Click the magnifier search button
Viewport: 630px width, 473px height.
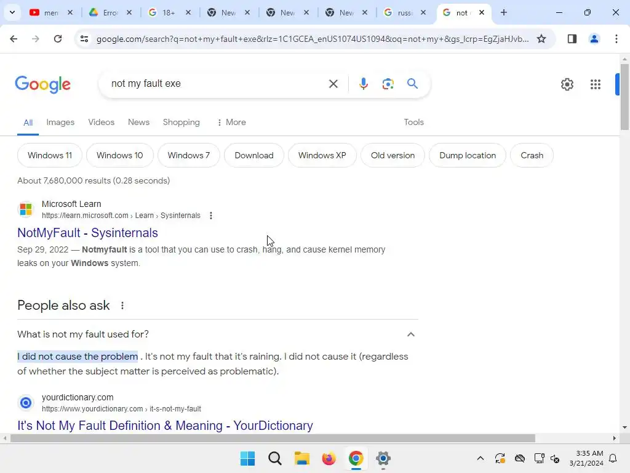pos(412,84)
